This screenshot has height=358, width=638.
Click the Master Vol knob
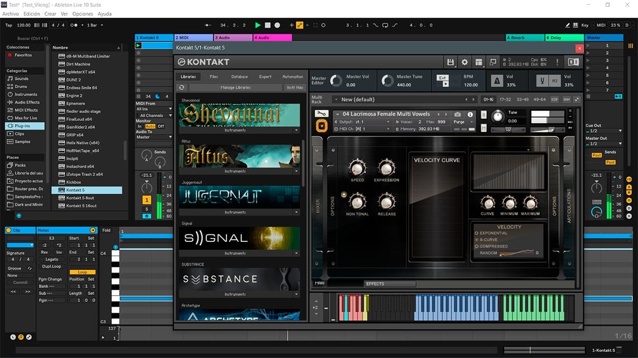(x=336, y=81)
